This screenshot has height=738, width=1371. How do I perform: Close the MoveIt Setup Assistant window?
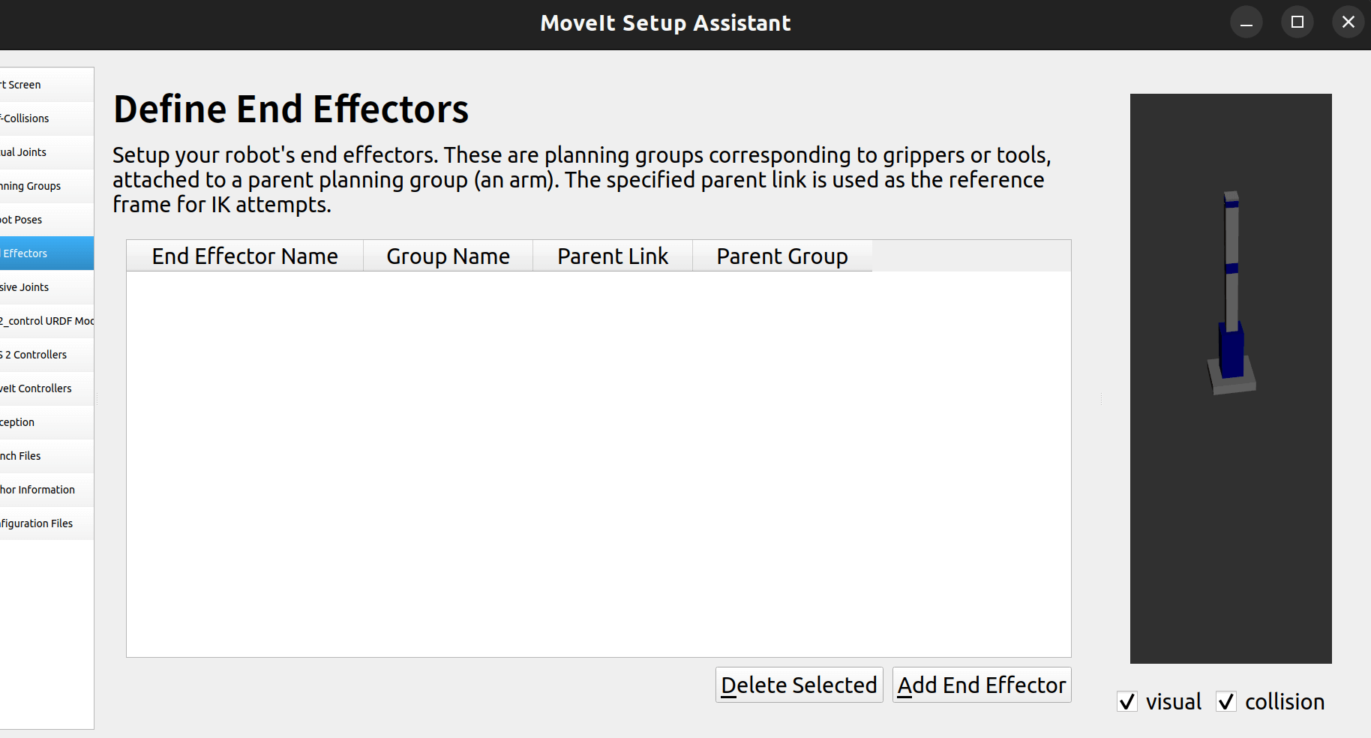click(1348, 22)
